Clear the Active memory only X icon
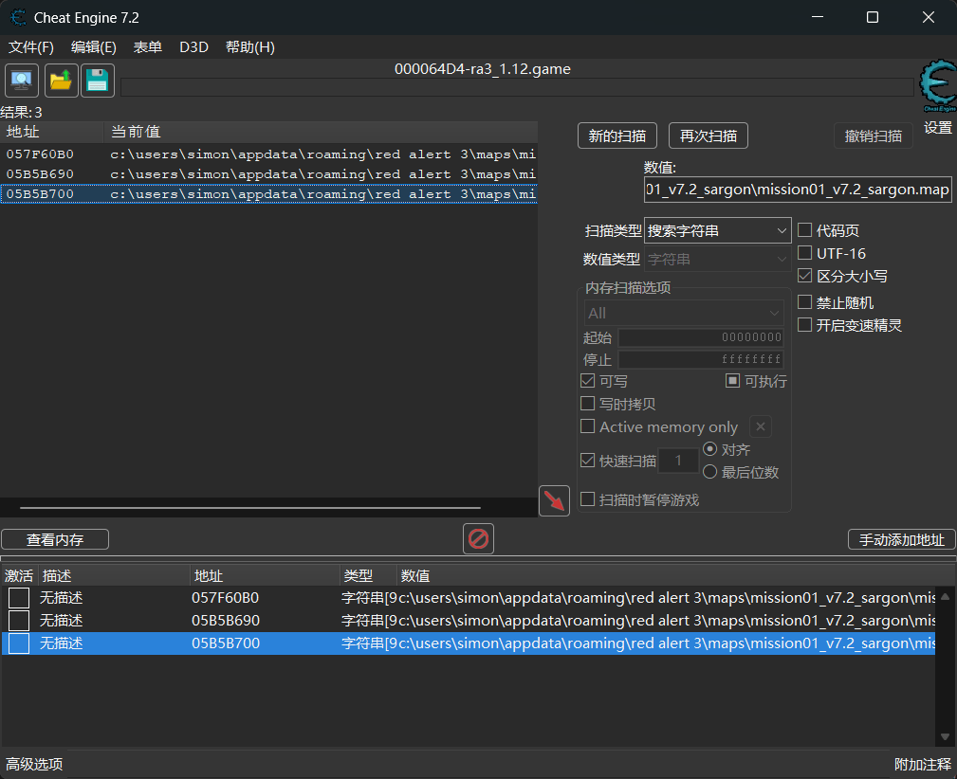The image size is (957, 779). (x=761, y=426)
